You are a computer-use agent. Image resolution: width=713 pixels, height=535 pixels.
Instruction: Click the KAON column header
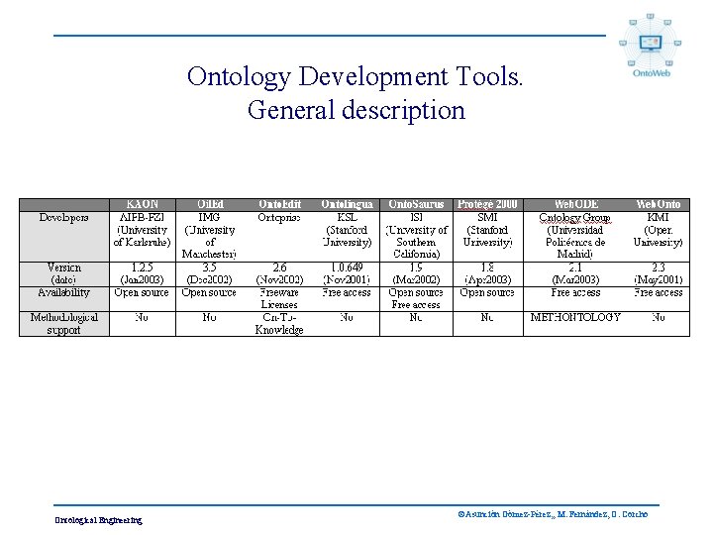point(143,205)
